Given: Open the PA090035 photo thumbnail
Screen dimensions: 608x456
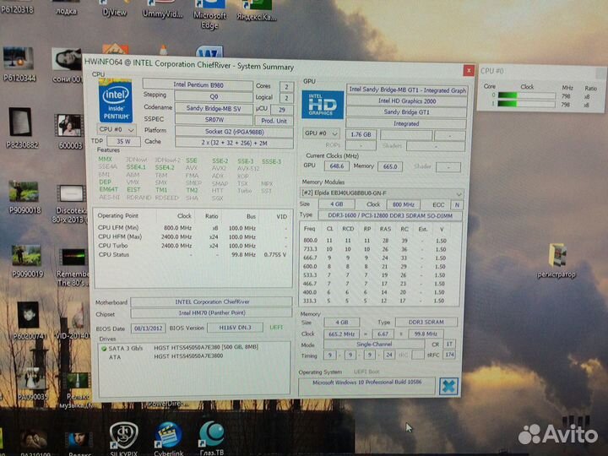Looking at the screenshot, I should [x=33, y=383].
